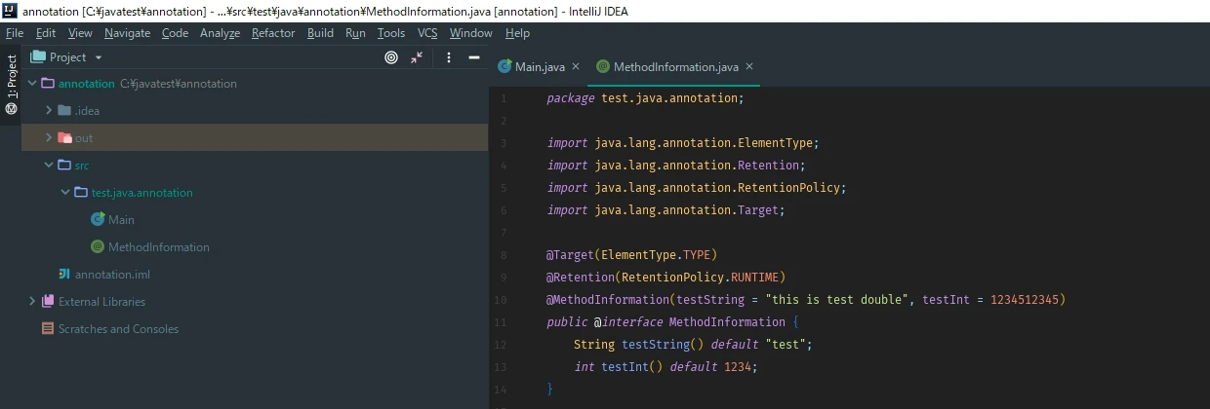Viewport: 1210px width, 409px height.
Task: Collapse the test.java.annotation package
Action: click(65, 193)
